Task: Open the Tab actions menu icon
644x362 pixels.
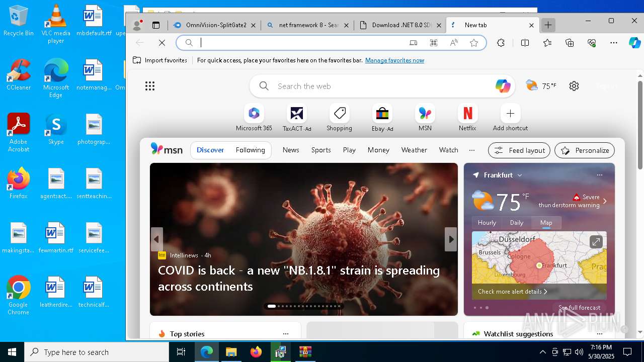Action: click(156, 25)
